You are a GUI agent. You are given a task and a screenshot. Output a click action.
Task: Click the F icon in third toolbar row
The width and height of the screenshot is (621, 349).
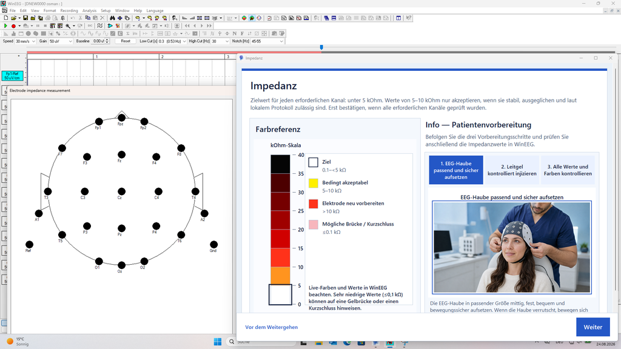242,34
